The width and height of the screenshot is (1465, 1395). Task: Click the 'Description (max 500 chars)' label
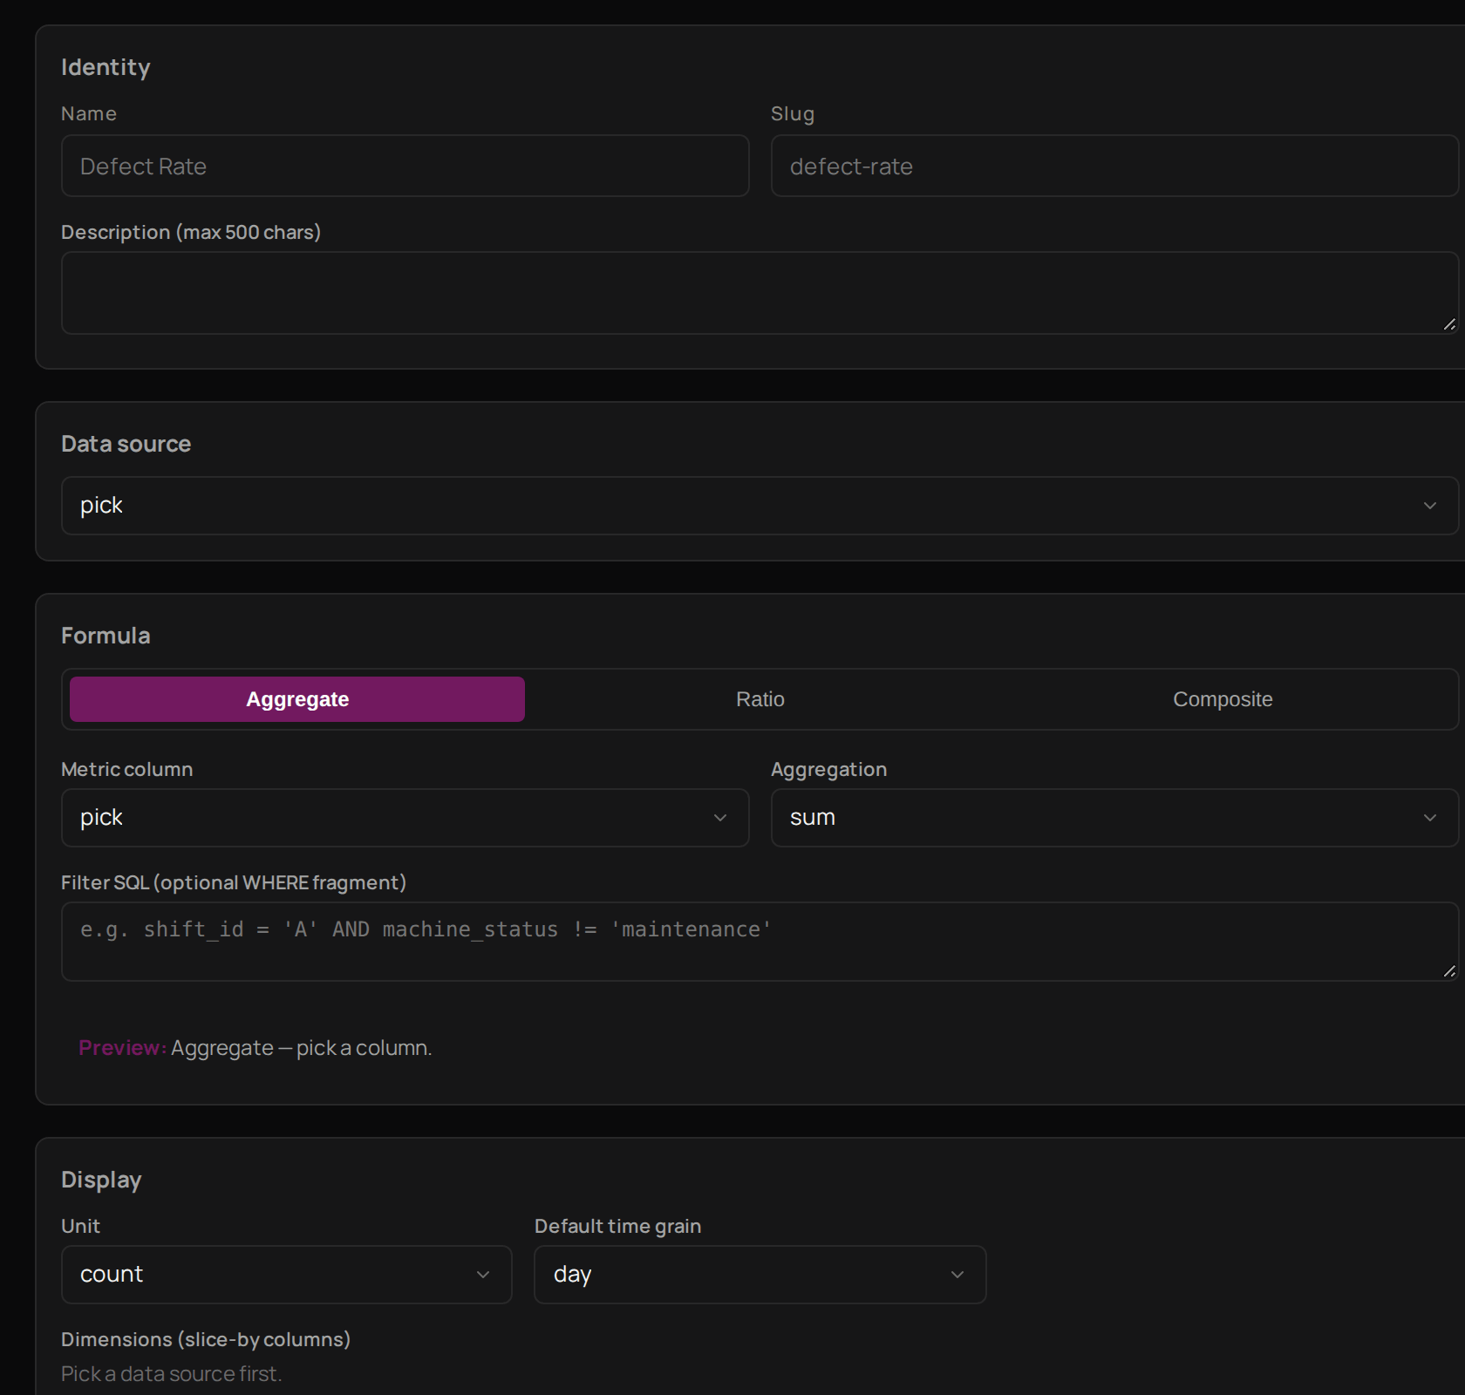[x=191, y=232]
